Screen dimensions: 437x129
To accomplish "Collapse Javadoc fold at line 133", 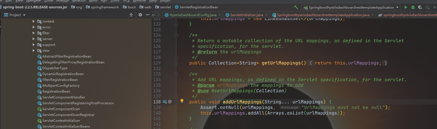I will pos(176,74).
